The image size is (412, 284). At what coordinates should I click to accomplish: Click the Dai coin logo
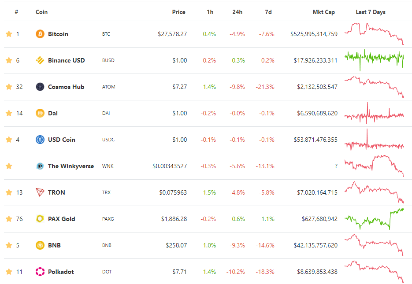coord(40,113)
